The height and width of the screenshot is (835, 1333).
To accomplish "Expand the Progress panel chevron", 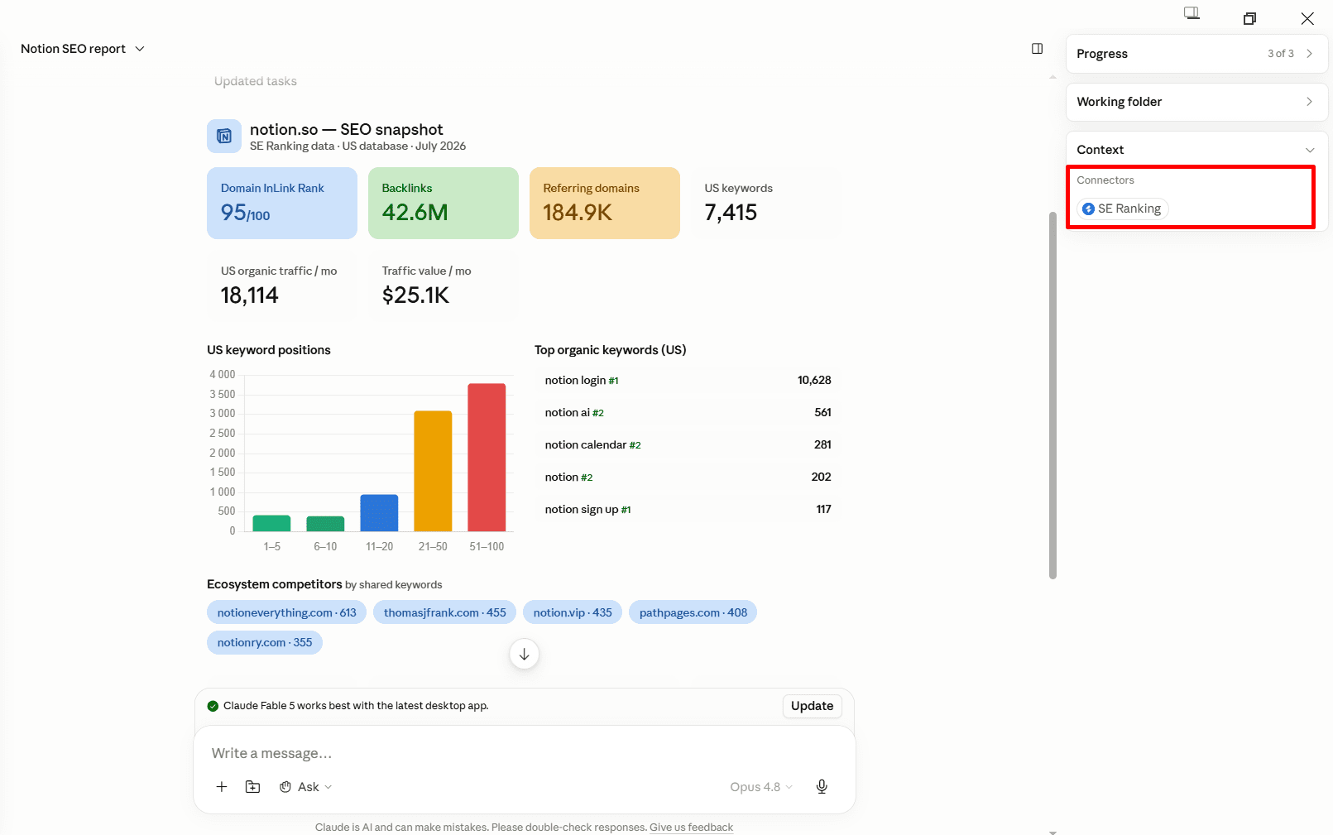I will (x=1309, y=54).
